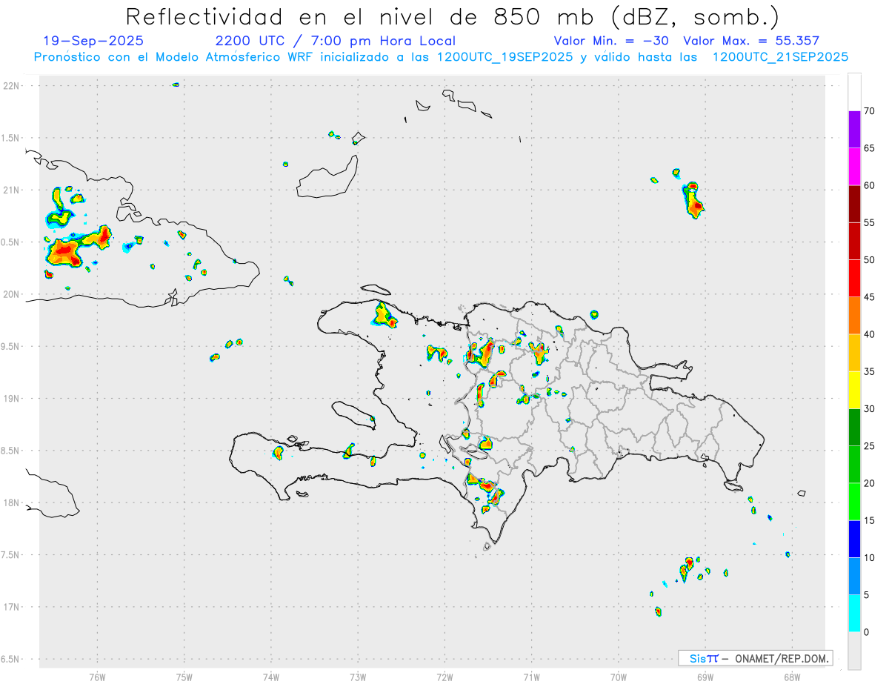Click the '40' value on the color scale
The image size is (889, 687).
pyautogui.click(x=870, y=334)
